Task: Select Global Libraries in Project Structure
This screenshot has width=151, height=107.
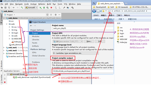Action: [x=38, y=56]
